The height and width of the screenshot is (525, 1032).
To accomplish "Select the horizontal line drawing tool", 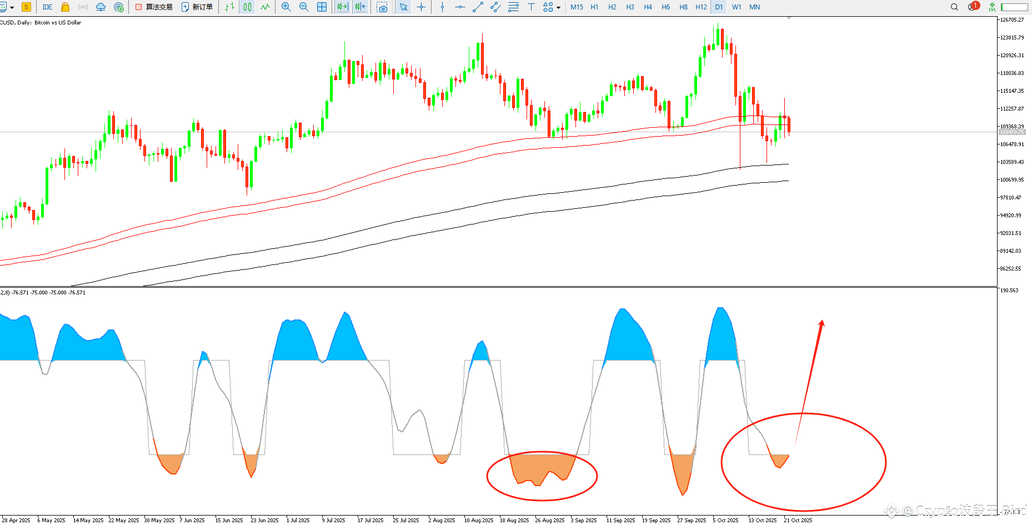I will (x=460, y=7).
